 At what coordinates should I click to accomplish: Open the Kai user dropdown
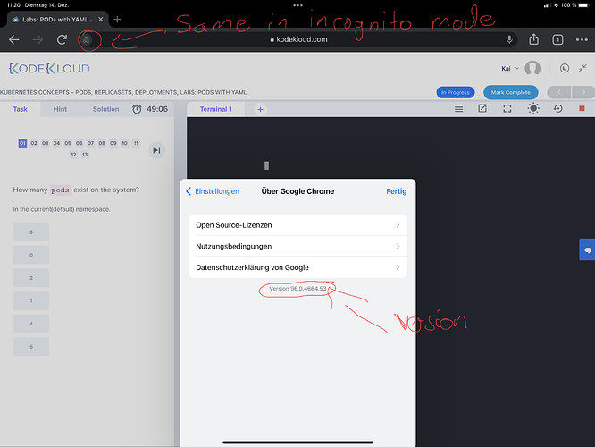510,69
